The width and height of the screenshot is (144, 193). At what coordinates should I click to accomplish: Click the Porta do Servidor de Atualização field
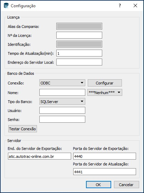point(105,172)
